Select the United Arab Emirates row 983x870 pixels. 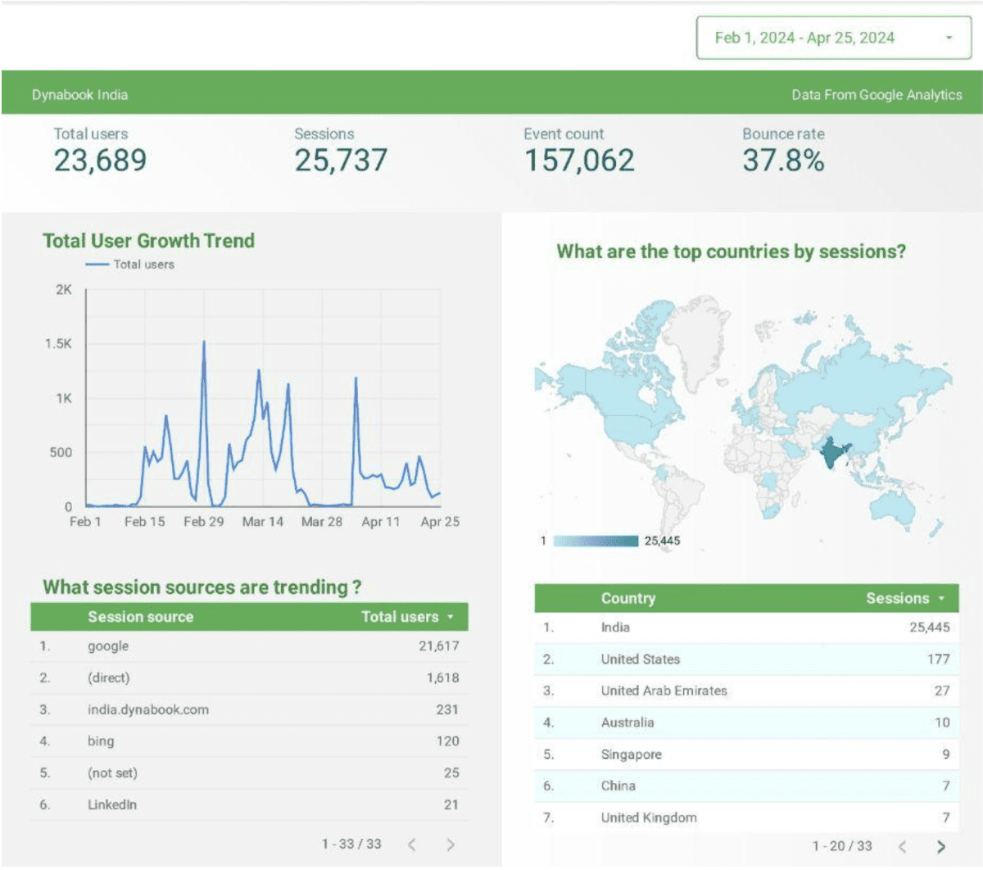[745, 691]
